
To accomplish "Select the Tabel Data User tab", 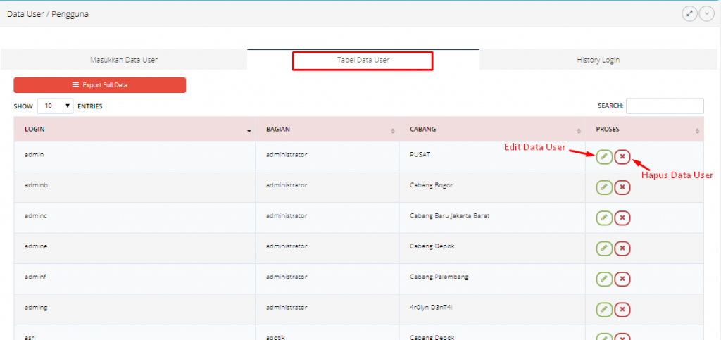I will tap(363, 61).
